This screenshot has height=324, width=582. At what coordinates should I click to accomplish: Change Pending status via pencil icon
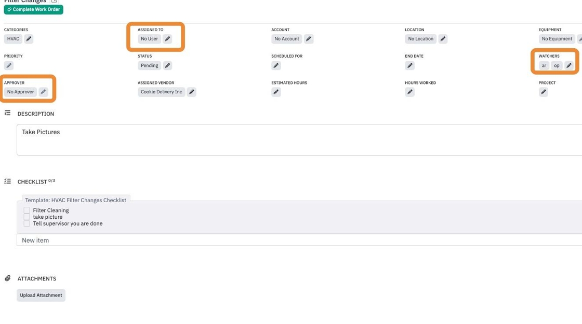tap(167, 65)
